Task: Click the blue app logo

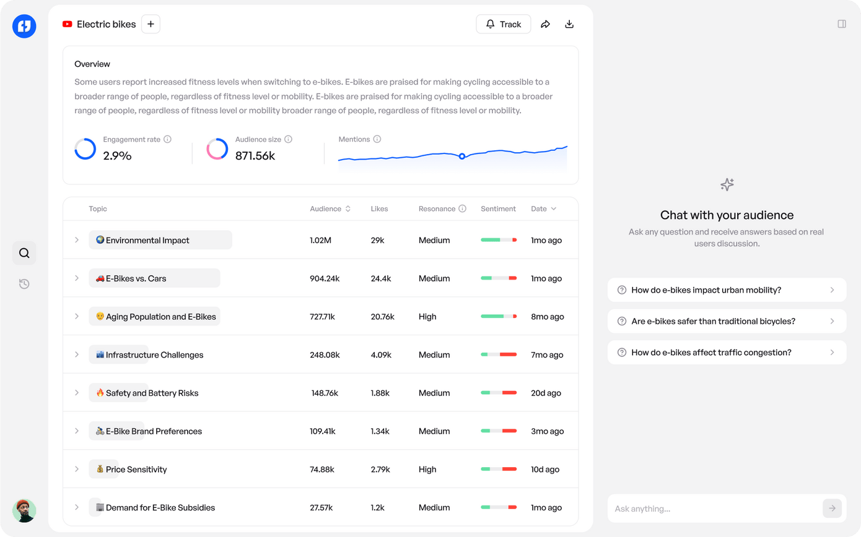Action: click(x=24, y=26)
